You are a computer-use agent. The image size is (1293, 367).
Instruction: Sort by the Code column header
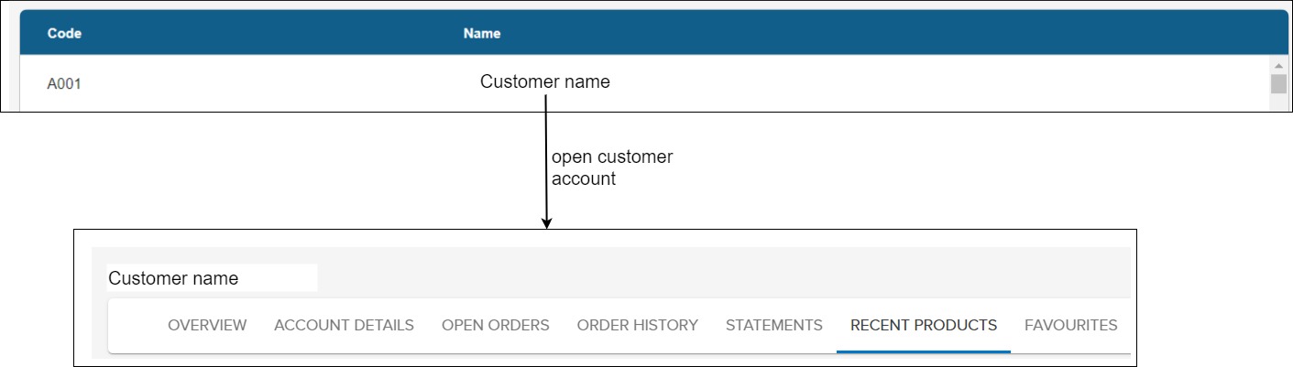[x=64, y=34]
